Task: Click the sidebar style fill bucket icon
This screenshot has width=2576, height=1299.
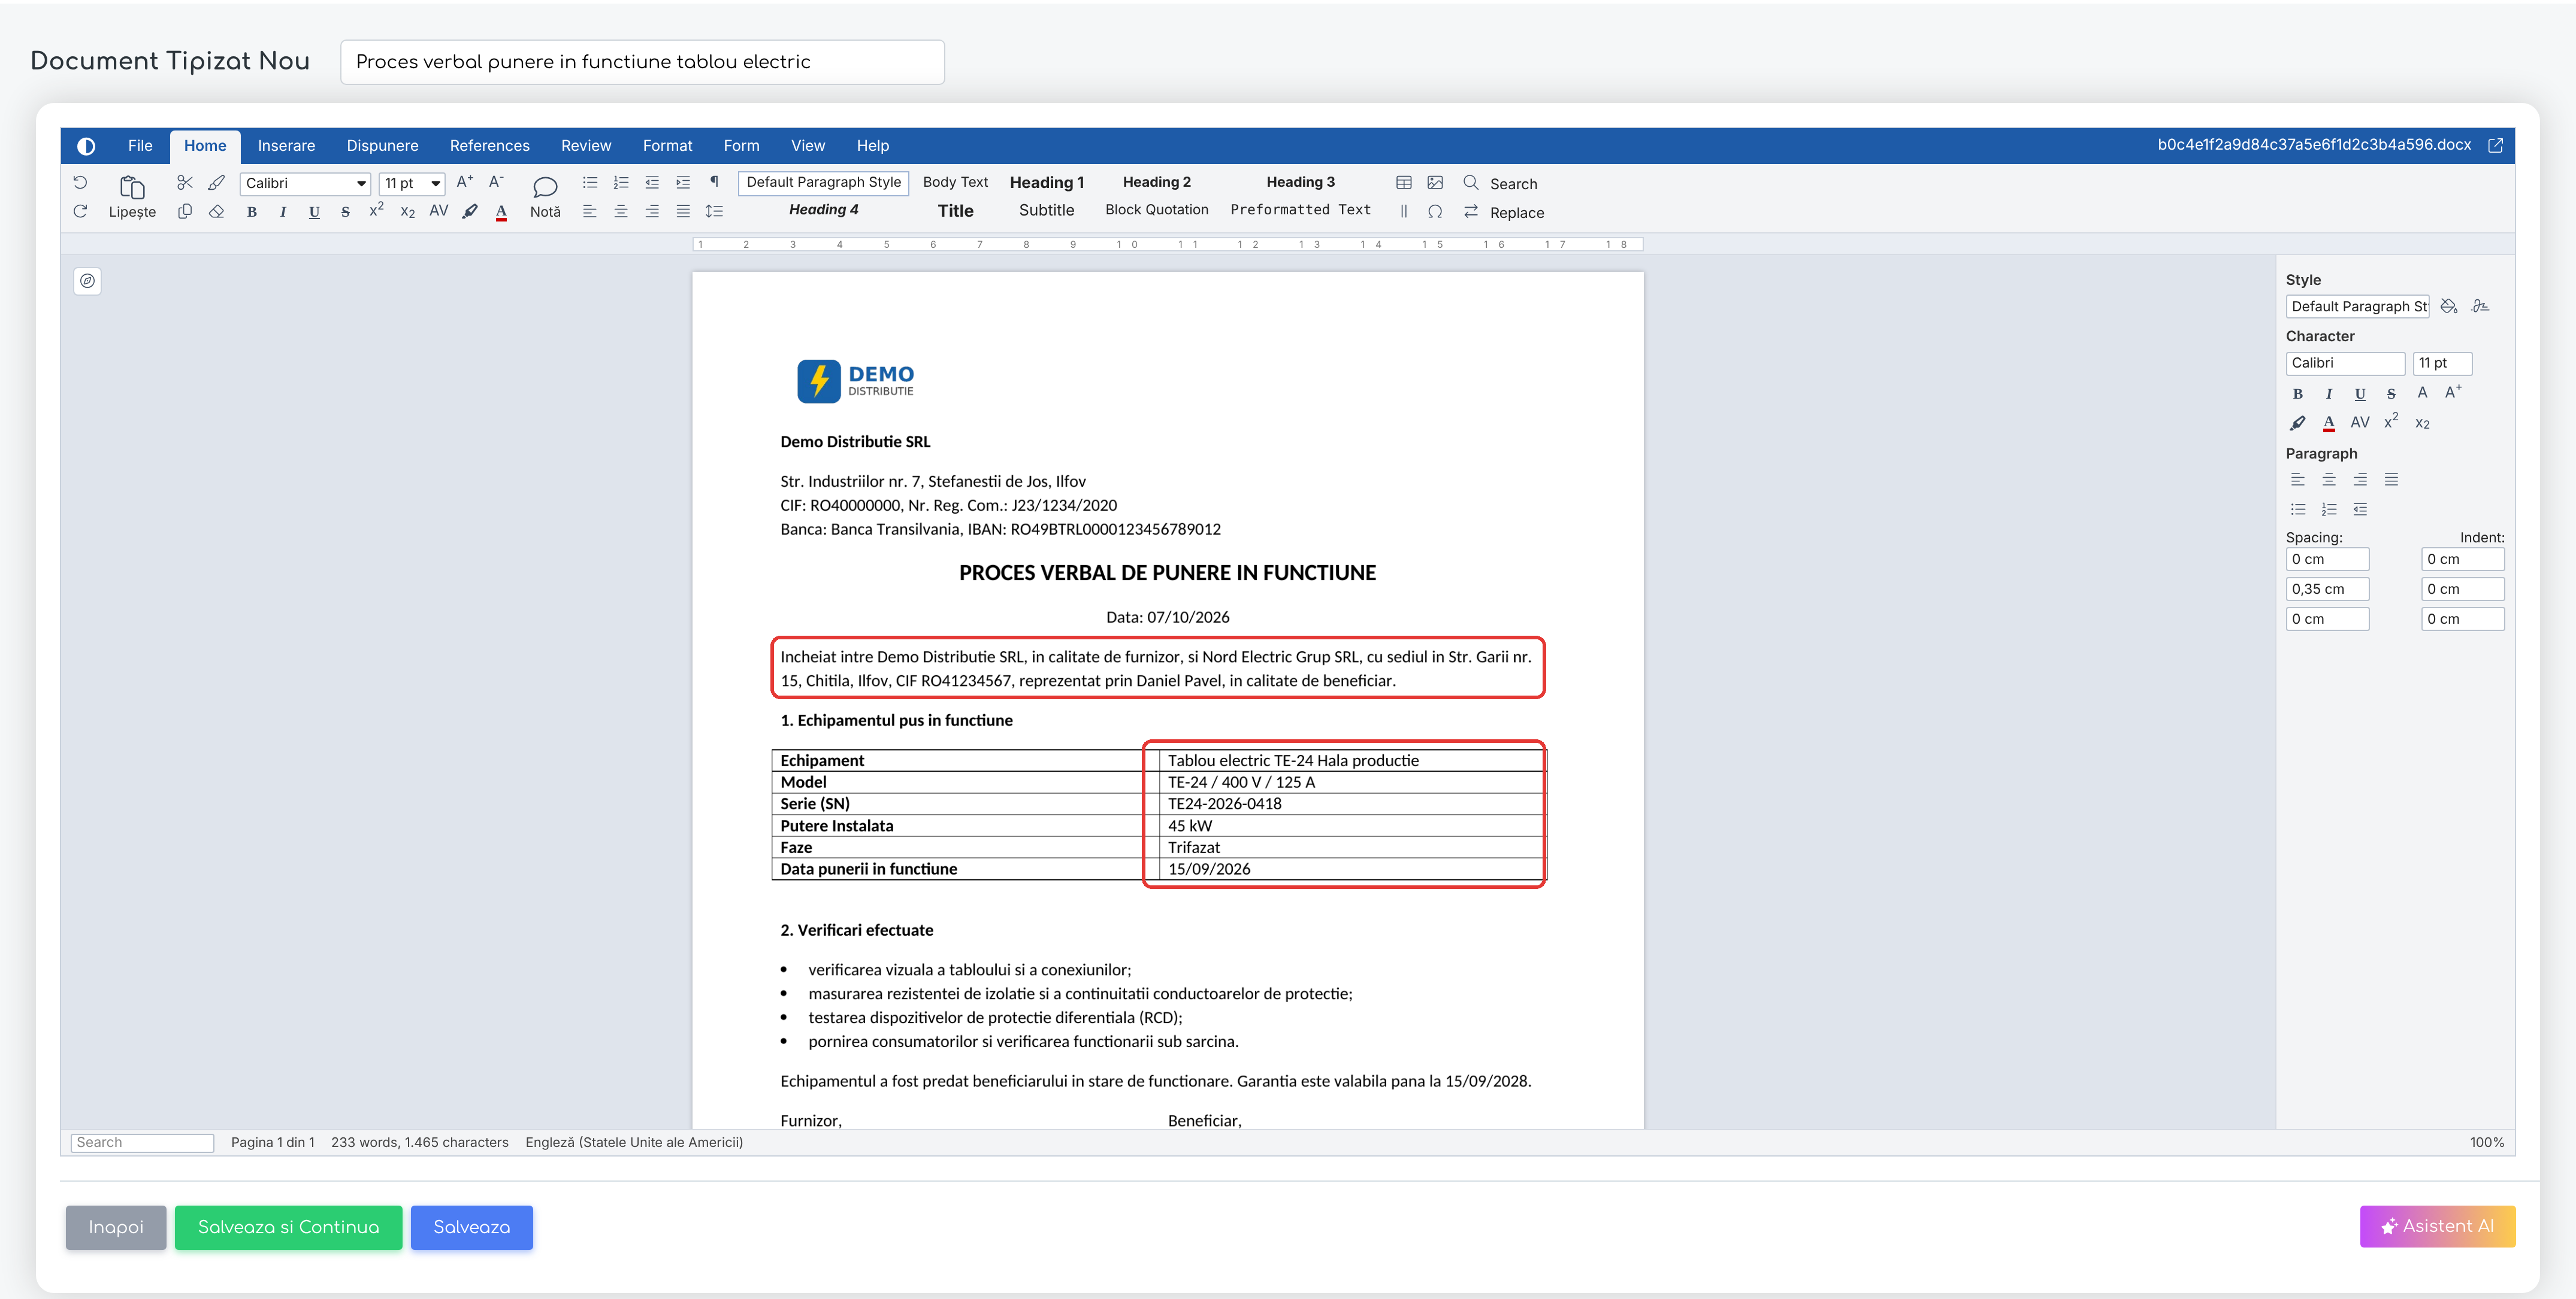Action: tap(2449, 306)
